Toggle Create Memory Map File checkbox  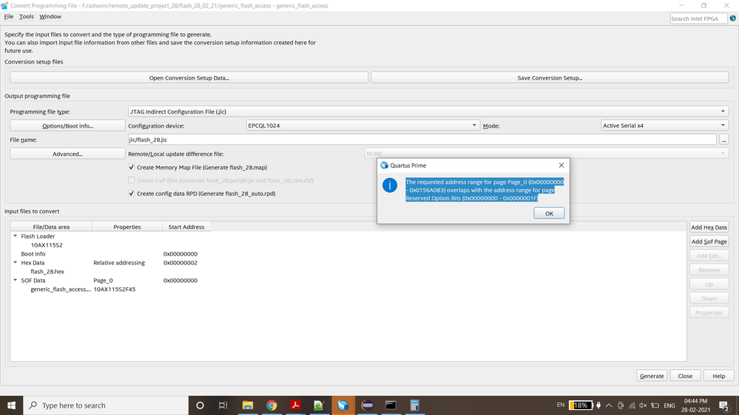click(132, 167)
